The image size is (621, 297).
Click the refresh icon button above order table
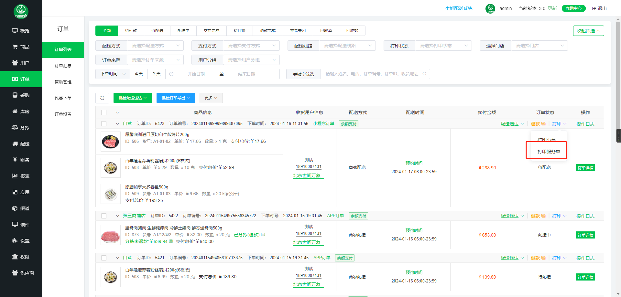[102, 98]
